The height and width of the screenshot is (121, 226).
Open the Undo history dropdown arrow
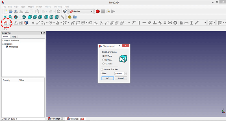coord(47,11)
